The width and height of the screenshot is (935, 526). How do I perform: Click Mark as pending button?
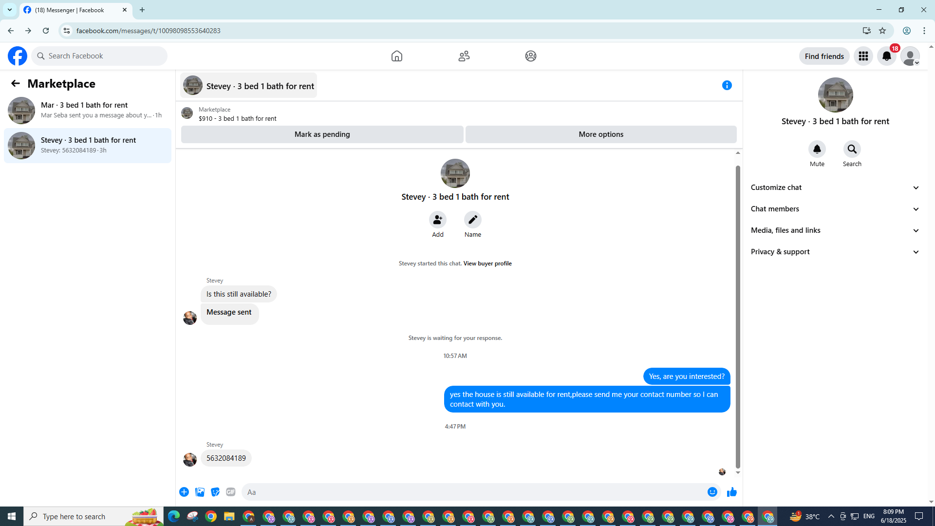pos(322,134)
